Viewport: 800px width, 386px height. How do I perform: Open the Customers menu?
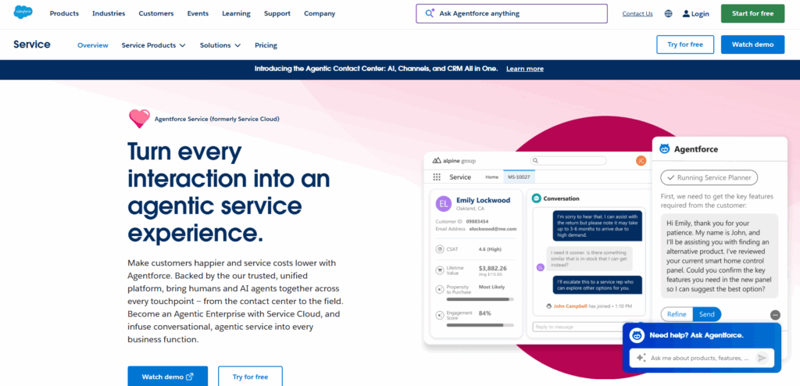coord(156,14)
